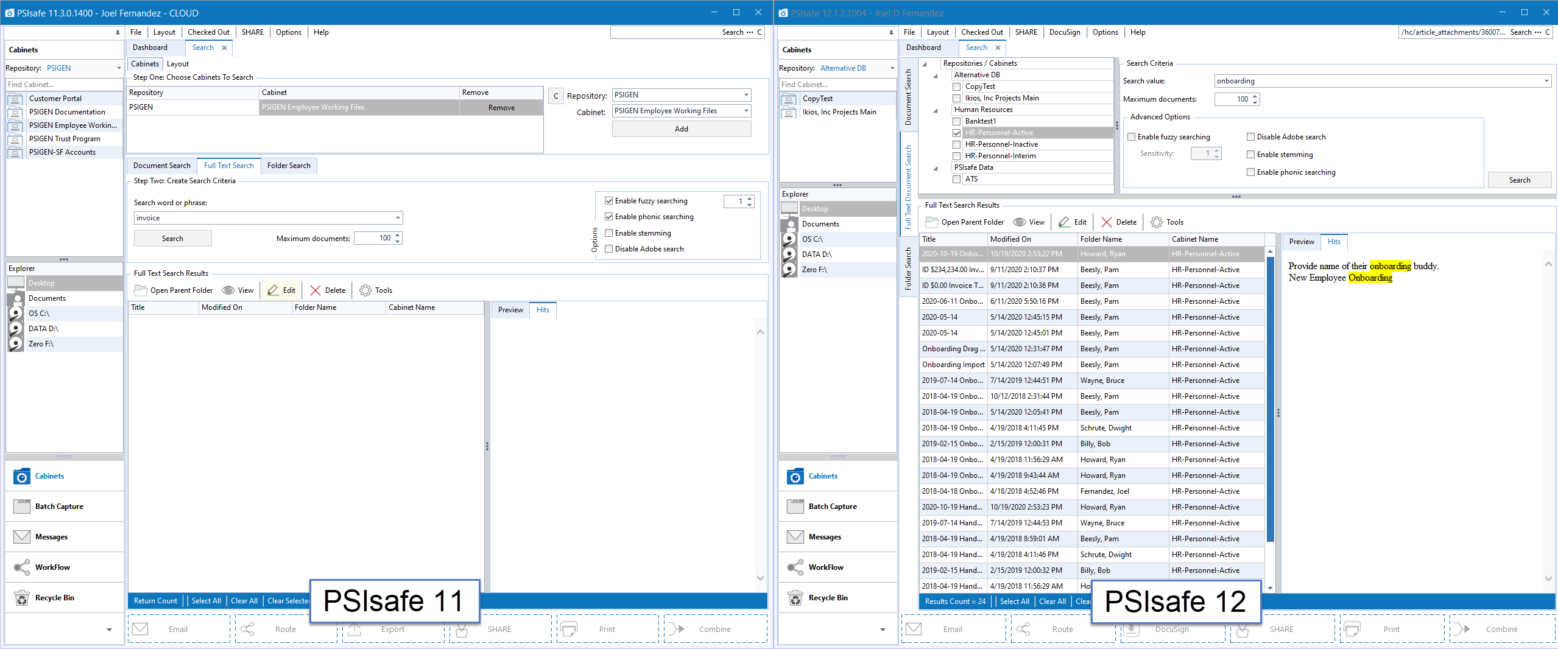The width and height of the screenshot is (1558, 649).
Task: Open the DocuSign menu in PSIsafe 12
Action: [x=1064, y=32]
